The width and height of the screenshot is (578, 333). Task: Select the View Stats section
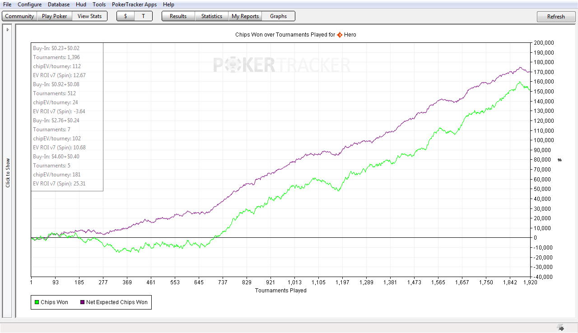(89, 16)
